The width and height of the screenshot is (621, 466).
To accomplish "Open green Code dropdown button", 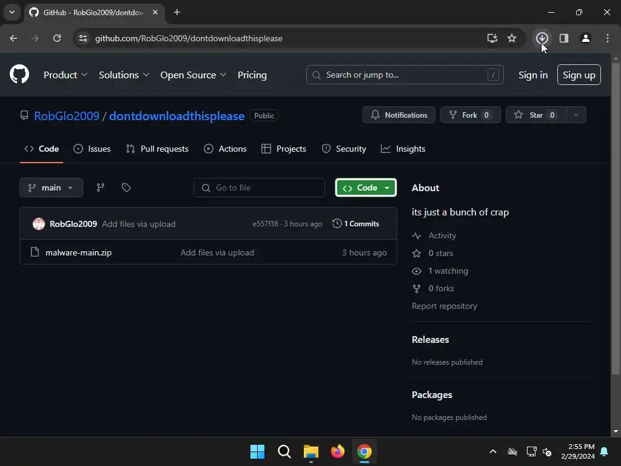I will coord(366,187).
